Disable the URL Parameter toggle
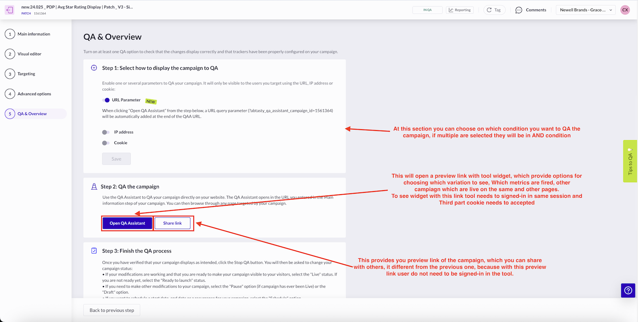 click(106, 100)
